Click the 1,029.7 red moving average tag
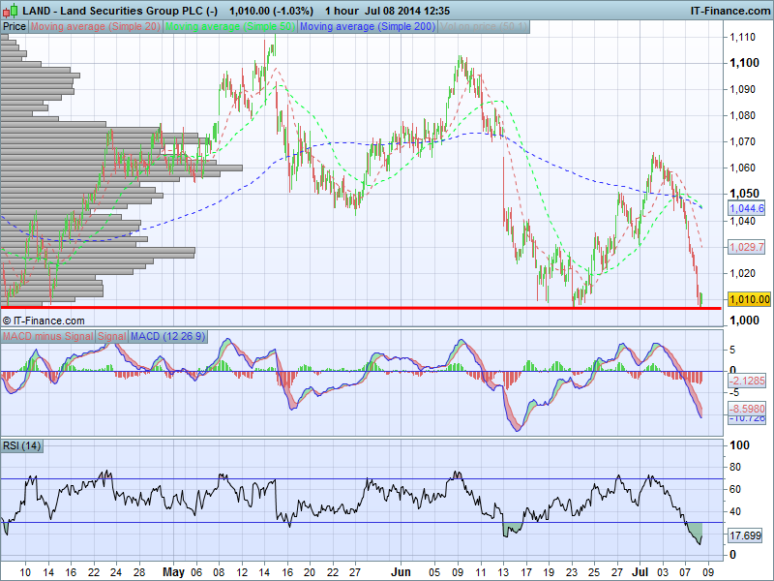 click(749, 248)
